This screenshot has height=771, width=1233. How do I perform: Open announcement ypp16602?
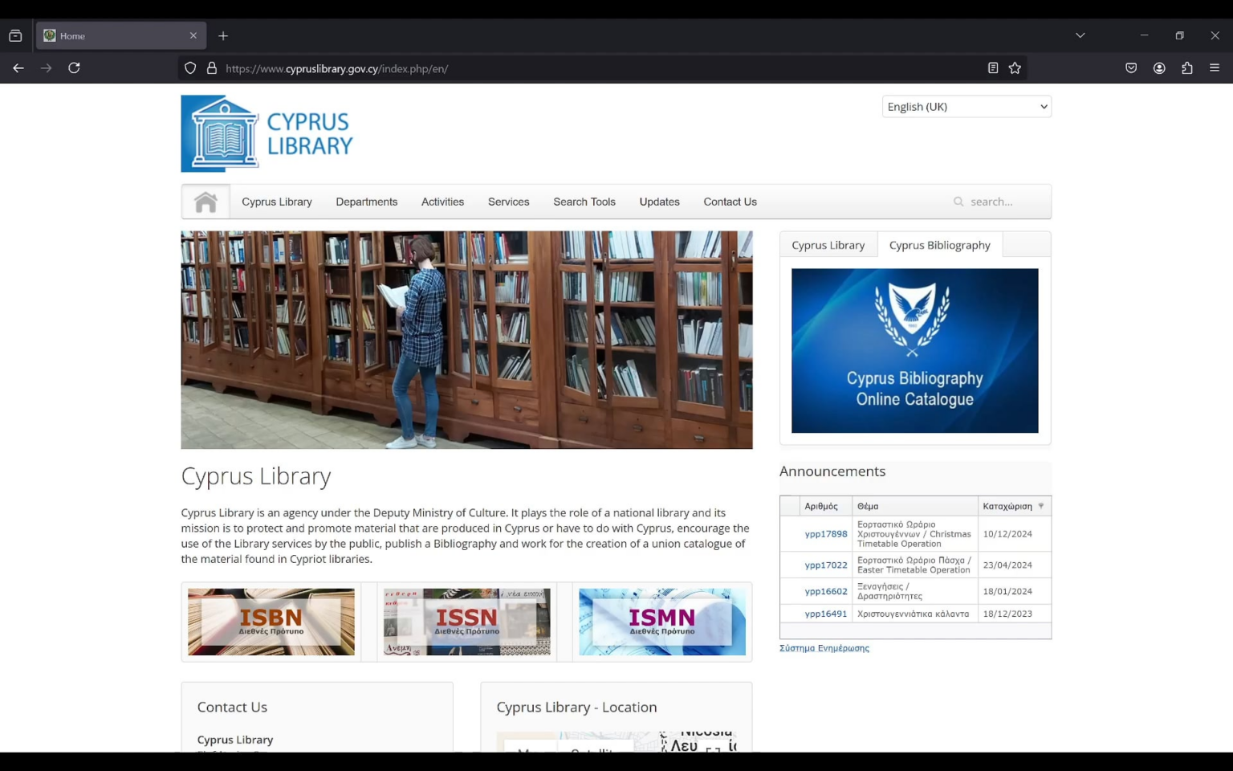[x=826, y=591]
